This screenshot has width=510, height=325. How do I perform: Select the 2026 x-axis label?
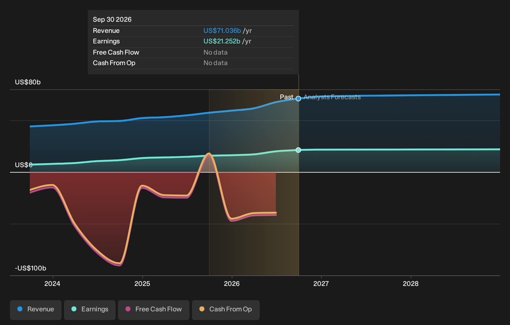pyautogui.click(x=232, y=284)
